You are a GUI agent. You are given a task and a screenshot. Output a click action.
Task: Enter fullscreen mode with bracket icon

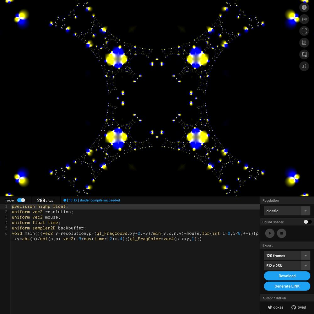coord(304,31)
